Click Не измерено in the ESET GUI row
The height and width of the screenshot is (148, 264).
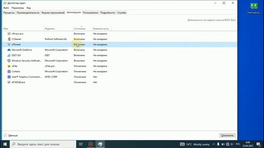100,55
